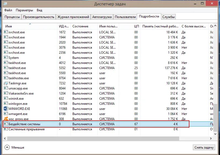Screen dimensions: 220x155
Task: Click the unsecapp.exe process icon
Action: (x=6, y=88)
